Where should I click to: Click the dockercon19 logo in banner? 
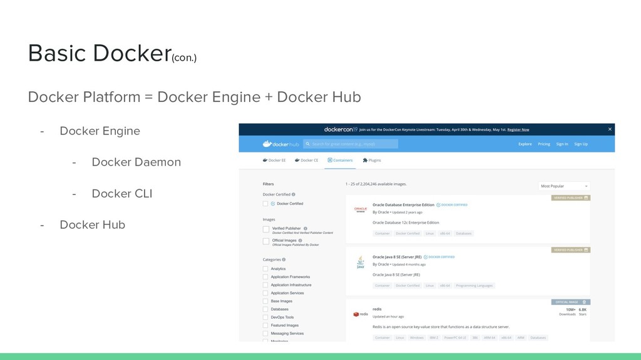click(341, 129)
